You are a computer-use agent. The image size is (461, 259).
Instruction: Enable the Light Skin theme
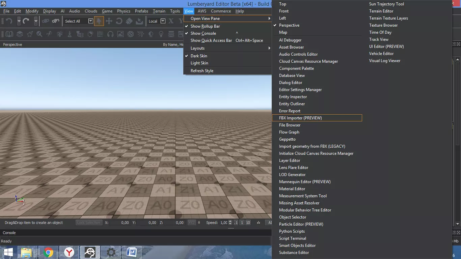pos(199,63)
